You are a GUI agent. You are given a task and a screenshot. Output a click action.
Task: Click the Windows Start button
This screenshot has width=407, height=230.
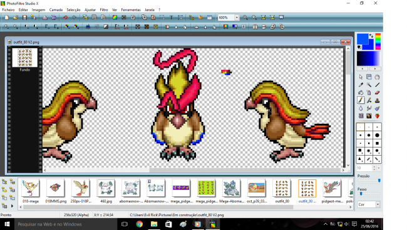point(7,224)
